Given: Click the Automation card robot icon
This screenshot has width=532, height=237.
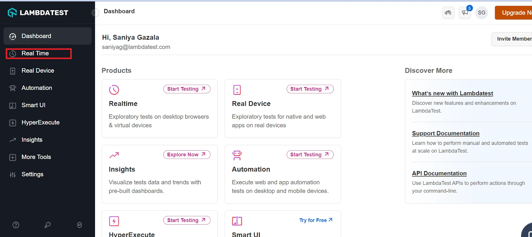Looking at the screenshot, I should 237,155.
